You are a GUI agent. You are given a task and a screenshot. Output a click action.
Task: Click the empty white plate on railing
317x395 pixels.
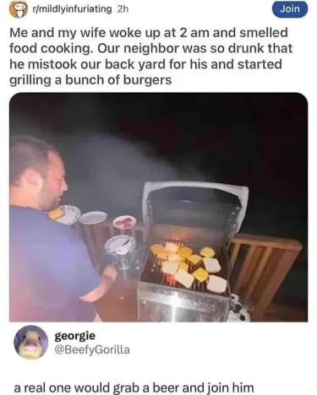pos(93,217)
